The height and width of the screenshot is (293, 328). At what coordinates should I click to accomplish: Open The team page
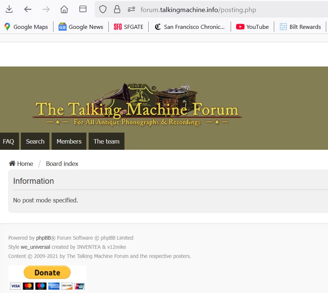(106, 141)
